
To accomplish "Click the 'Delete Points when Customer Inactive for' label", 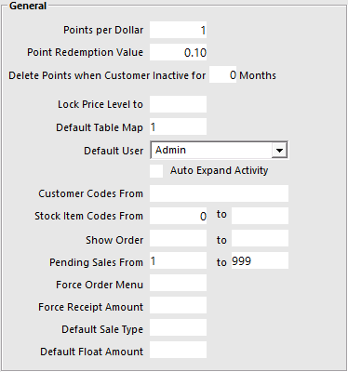I will pyautogui.click(x=107, y=75).
